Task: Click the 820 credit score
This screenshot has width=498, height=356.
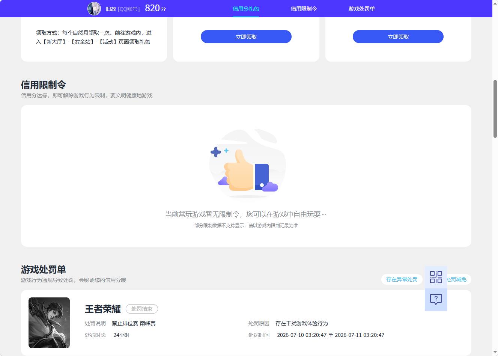Action: tap(155, 8)
